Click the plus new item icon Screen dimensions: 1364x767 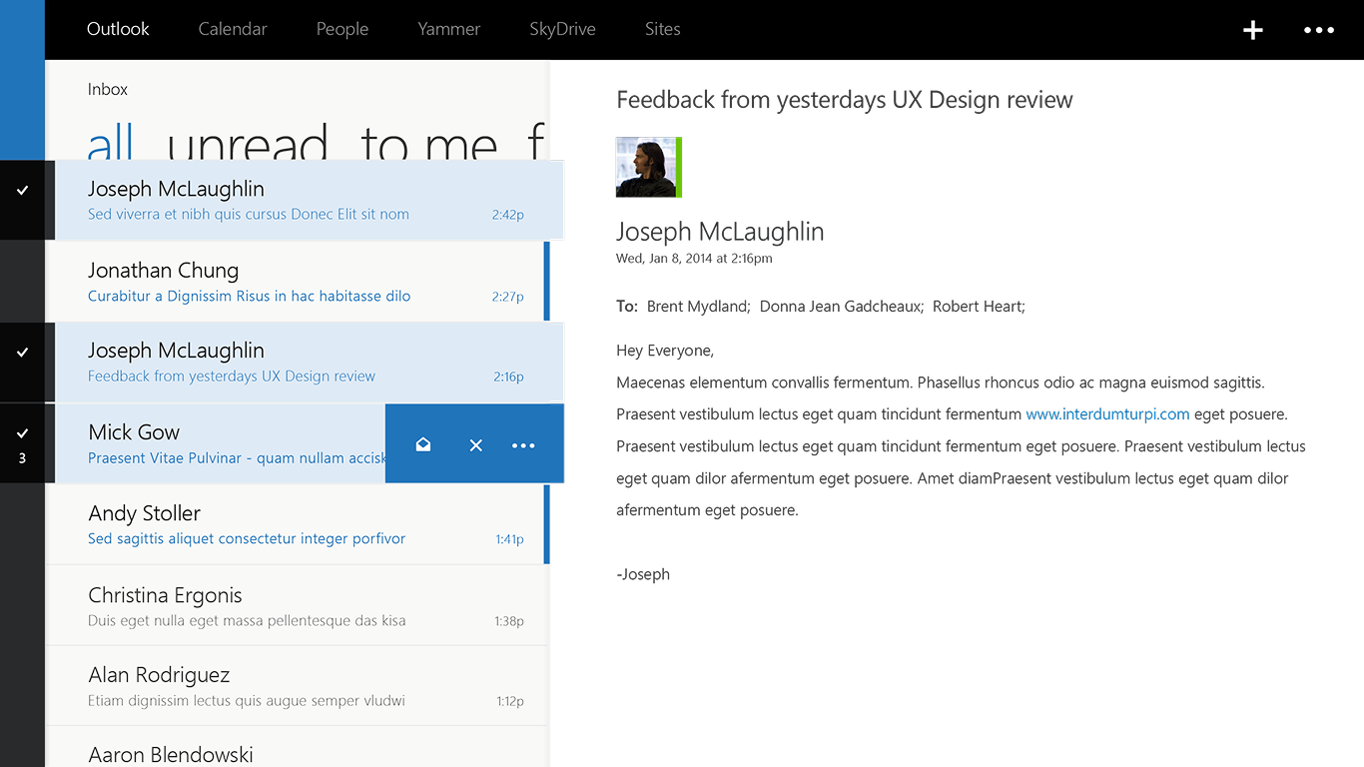coord(1252,30)
